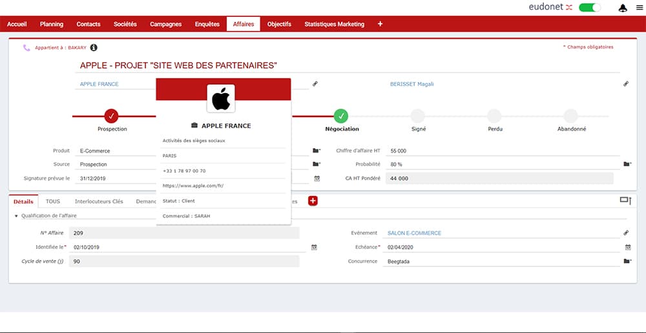
Task: Edit Chiffre d'affaire HT field 55 000
Action: point(503,151)
